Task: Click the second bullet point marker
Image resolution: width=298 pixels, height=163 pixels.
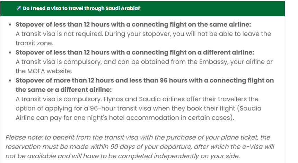Action: point(10,53)
